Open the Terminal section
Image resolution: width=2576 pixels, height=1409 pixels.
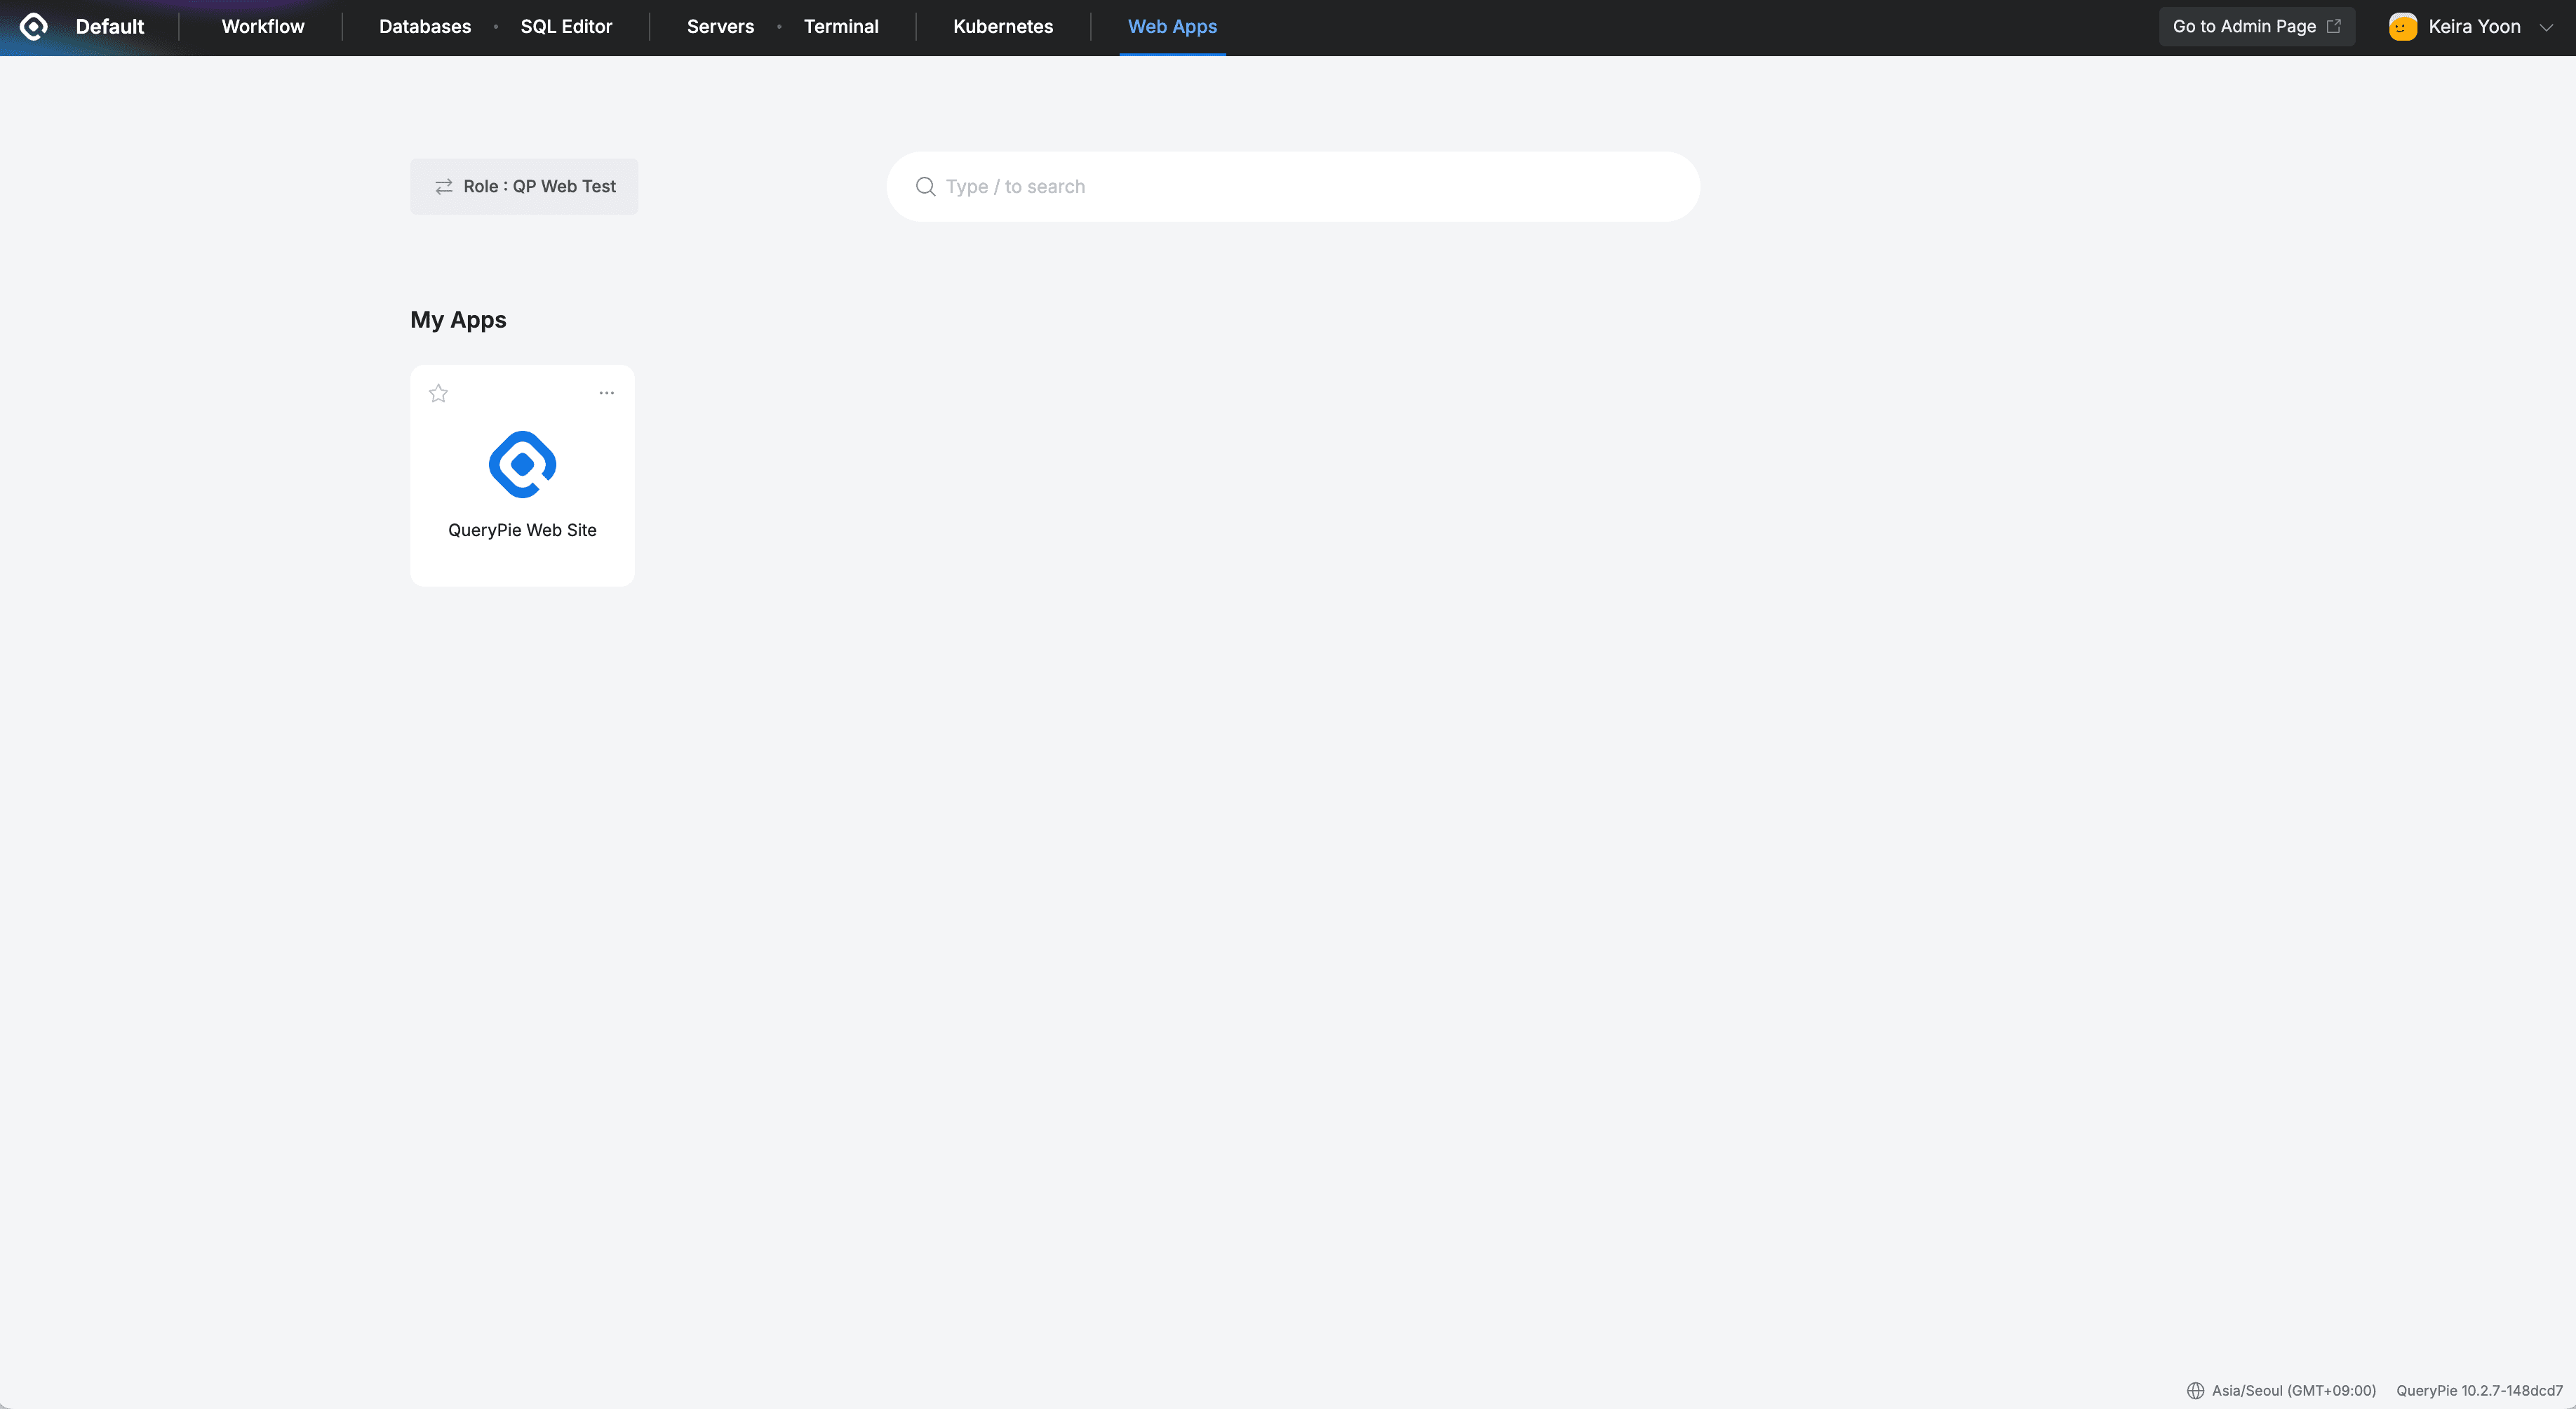click(841, 26)
